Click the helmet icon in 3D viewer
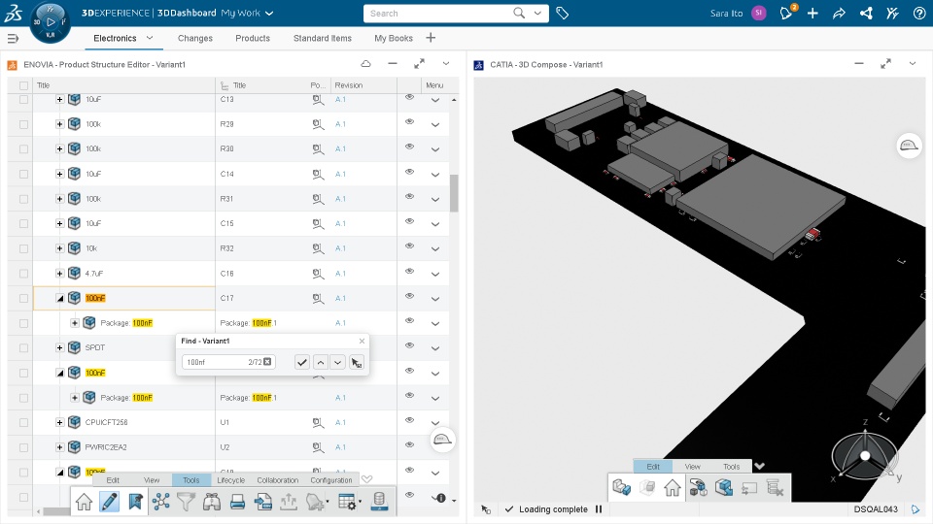 coord(909,146)
